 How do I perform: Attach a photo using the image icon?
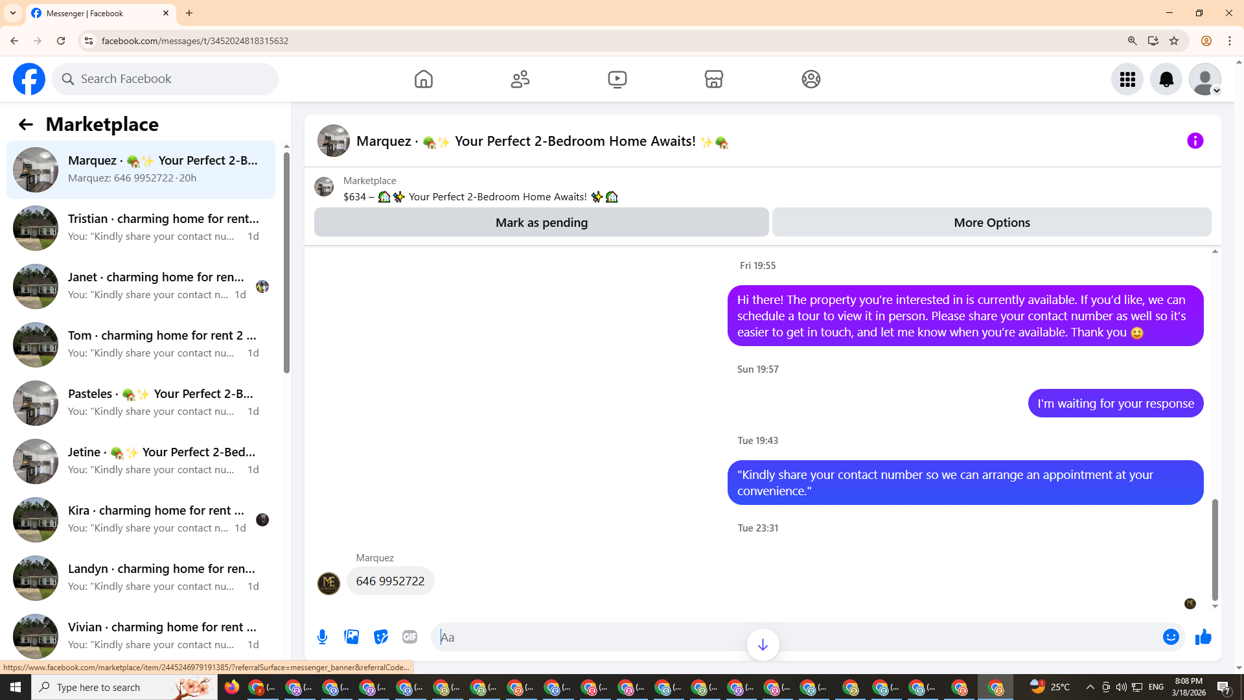click(x=352, y=637)
